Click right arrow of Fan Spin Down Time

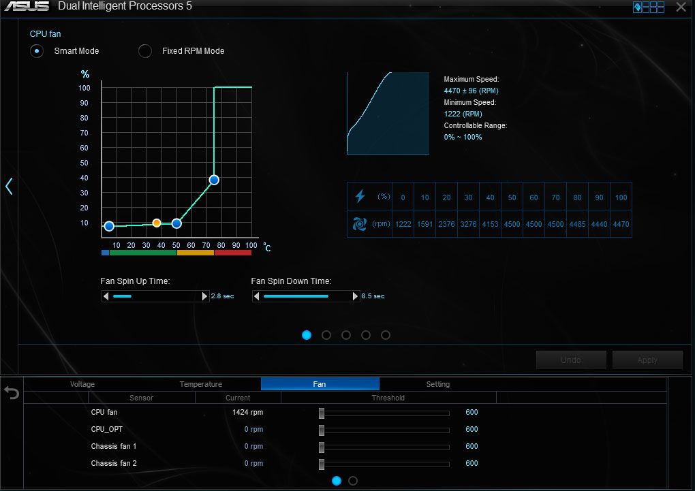[x=355, y=296]
